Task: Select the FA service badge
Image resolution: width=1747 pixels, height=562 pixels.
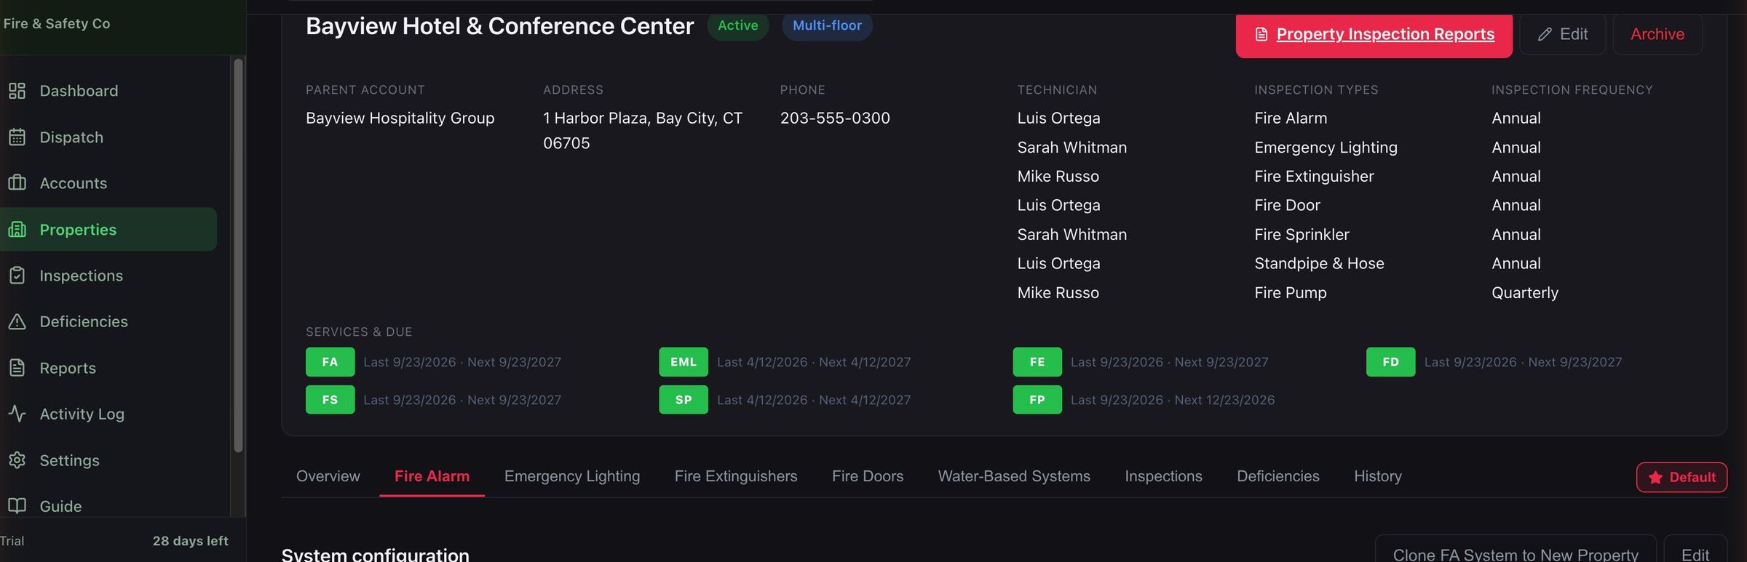Action: tap(330, 362)
